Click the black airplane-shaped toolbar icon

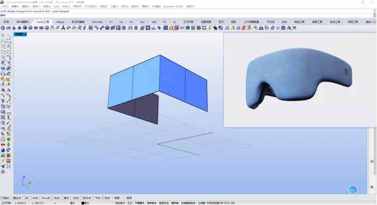(215, 28)
